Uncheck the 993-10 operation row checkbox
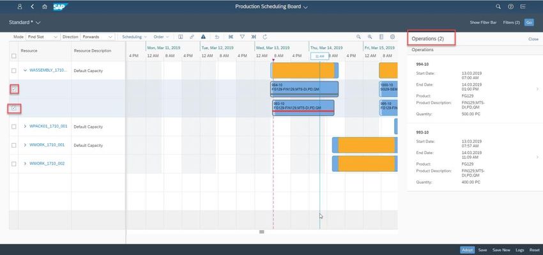Viewport: 543px width, 255px height. pyautogui.click(x=14, y=109)
